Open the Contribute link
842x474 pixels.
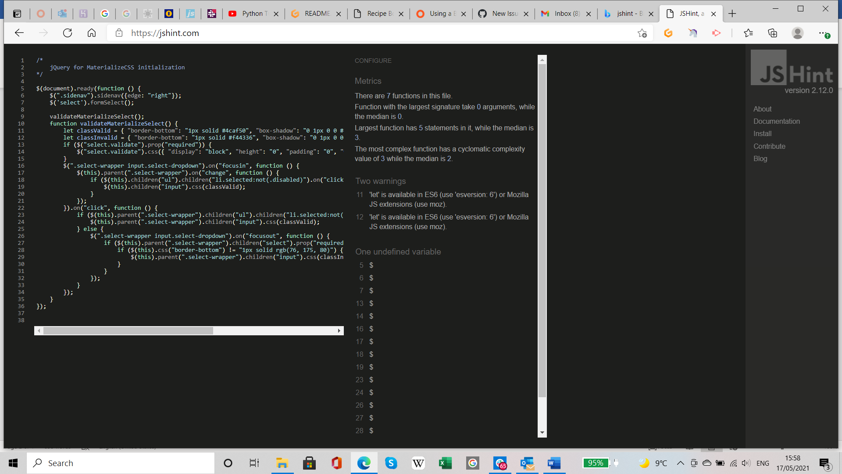[x=769, y=146]
